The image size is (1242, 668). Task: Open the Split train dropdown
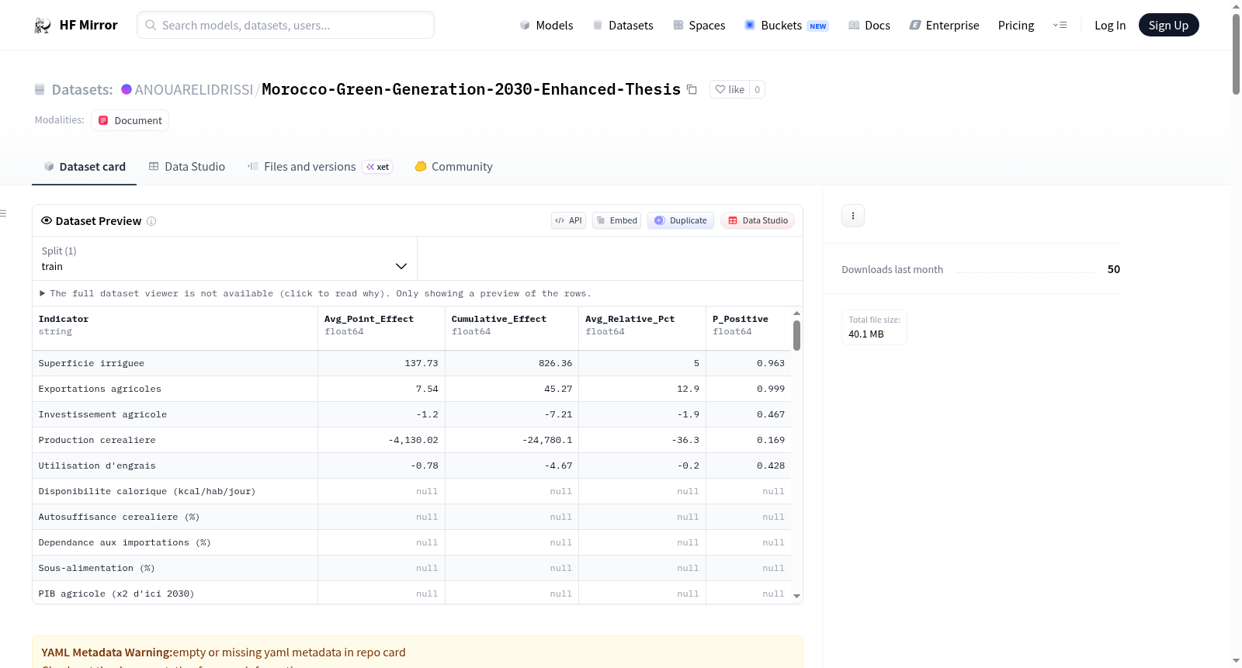tap(224, 258)
